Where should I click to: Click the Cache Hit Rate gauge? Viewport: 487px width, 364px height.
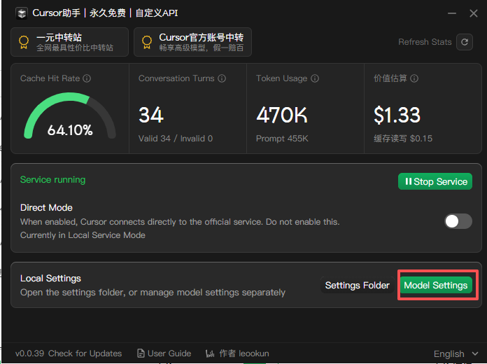click(x=70, y=116)
